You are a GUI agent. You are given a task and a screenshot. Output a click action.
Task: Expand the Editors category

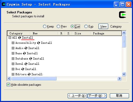pos(13,74)
